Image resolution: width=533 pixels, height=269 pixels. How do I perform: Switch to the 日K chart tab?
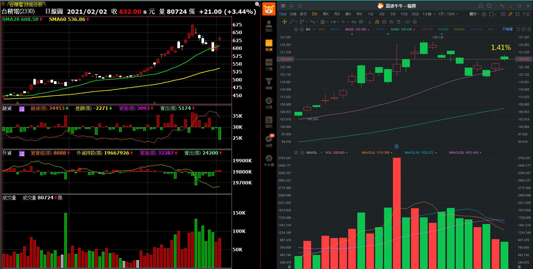tap(315, 14)
